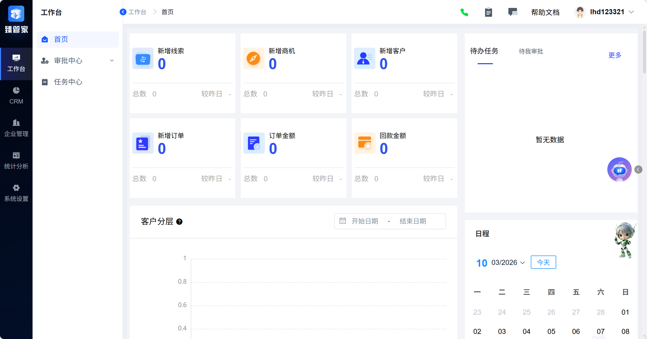Click the vertical page scrollbar
This screenshot has height=339, width=647.
pyautogui.click(x=644, y=52)
